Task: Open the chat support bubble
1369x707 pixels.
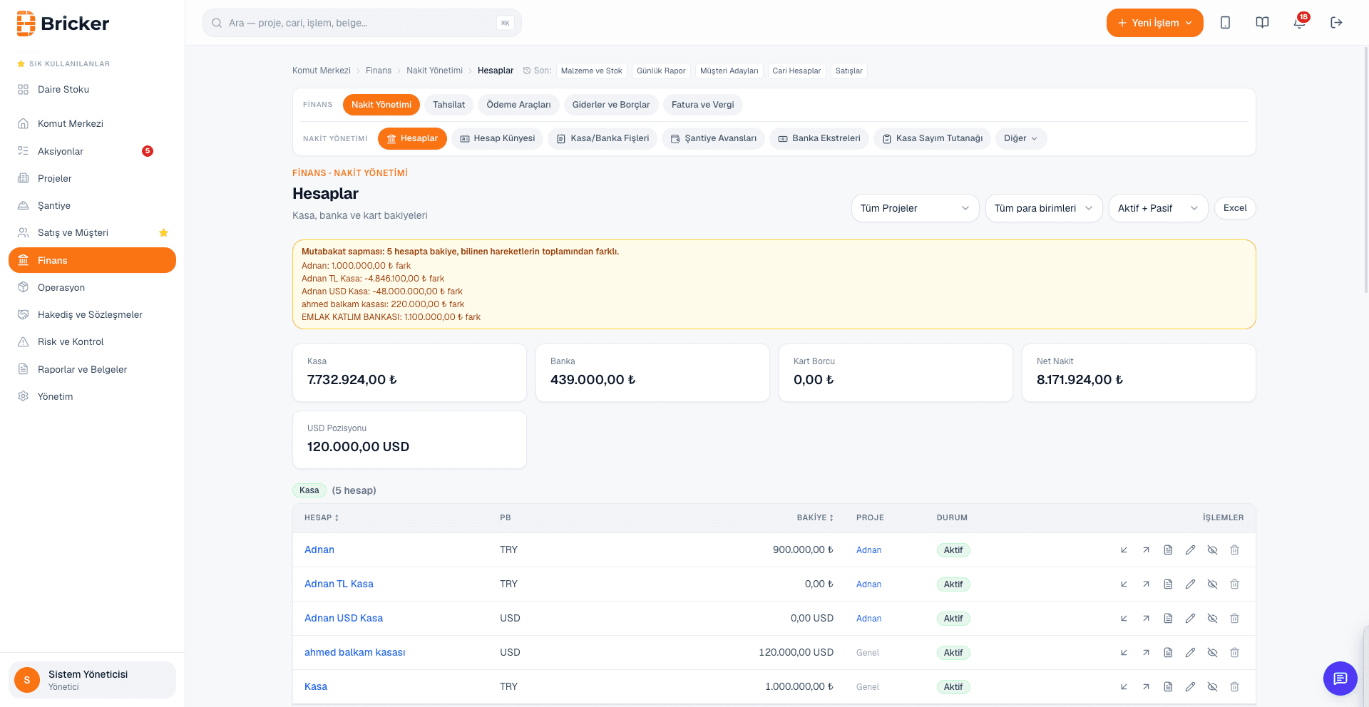Action: tap(1340, 678)
